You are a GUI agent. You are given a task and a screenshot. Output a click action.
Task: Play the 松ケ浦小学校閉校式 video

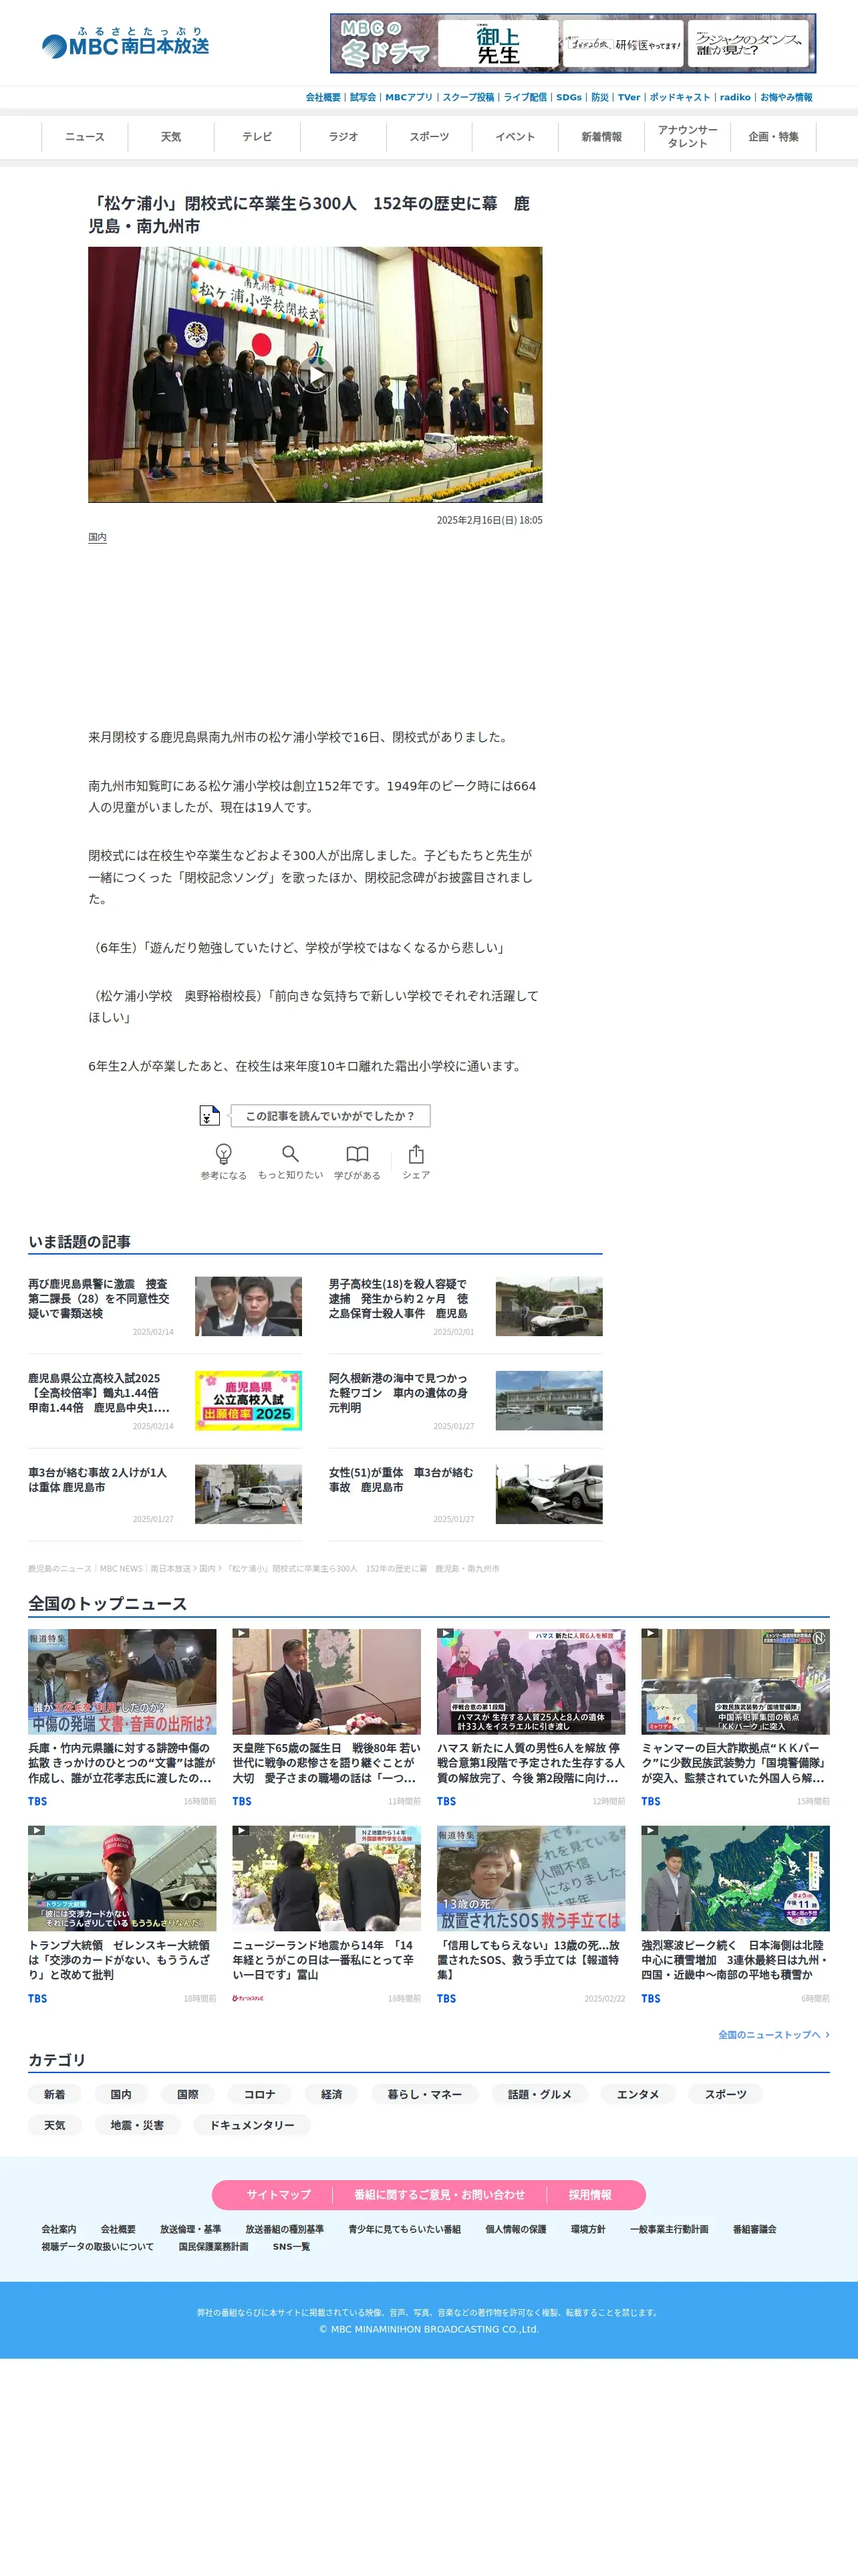tap(315, 375)
